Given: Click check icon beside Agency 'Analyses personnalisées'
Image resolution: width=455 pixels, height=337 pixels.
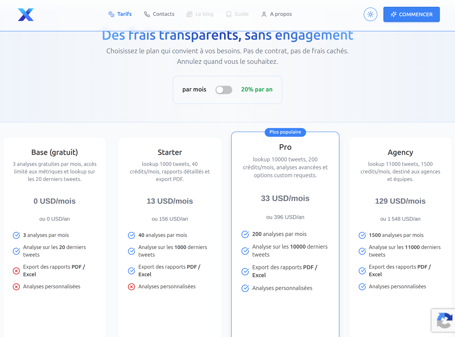Looking at the screenshot, I should click(x=362, y=287).
